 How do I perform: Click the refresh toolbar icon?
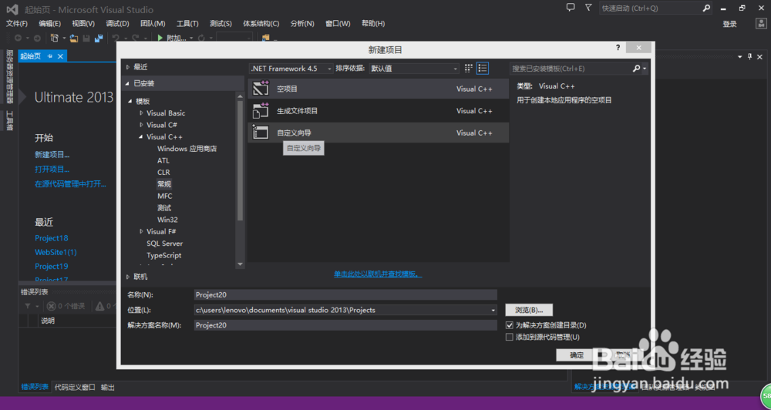[201, 38]
